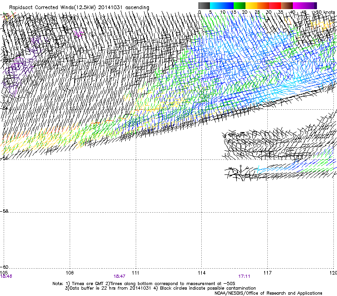Click the green 15-20 knots legend swatch
Image resolution: width=337 pixels, height=296 pixels.
(x=240, y=5)
